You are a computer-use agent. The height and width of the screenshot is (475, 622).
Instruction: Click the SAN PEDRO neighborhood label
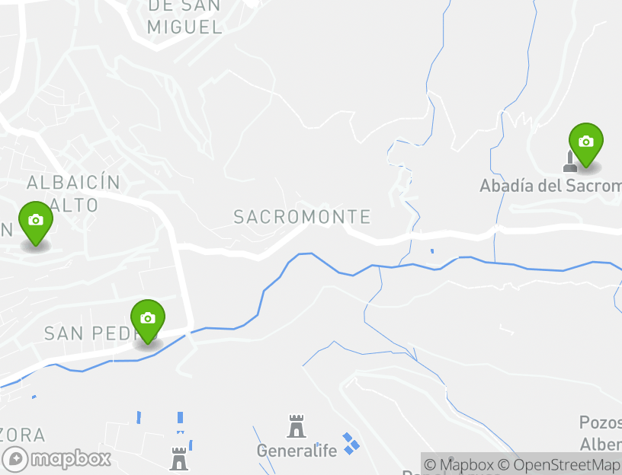coord(95,333)
